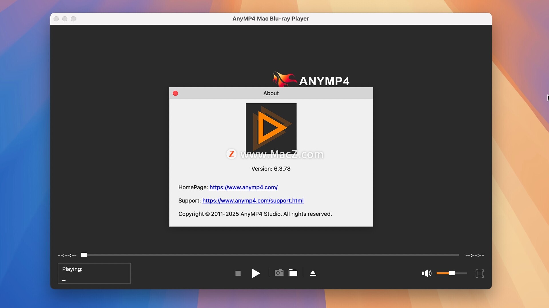Start playback with the Play button
Image resolution: width=549 pixels, height=308 pixels.
coord(256,273)
